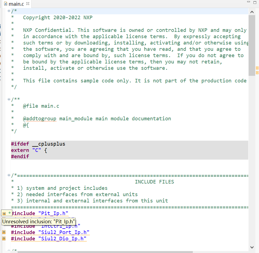Click the "@file main.c" comment line
This screenshot has width=259, height=253.
click(41, 106)
